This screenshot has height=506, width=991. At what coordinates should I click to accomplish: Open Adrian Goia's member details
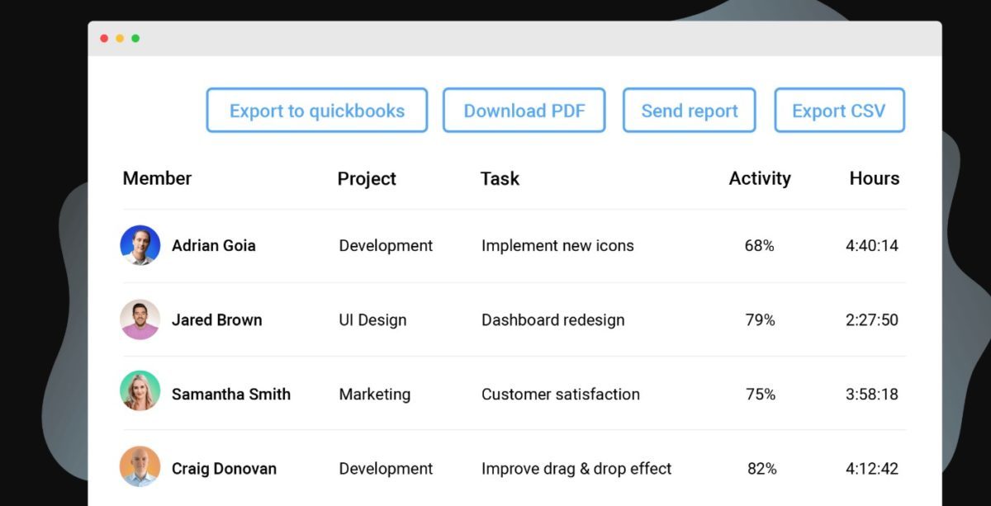tap(213, 245)
